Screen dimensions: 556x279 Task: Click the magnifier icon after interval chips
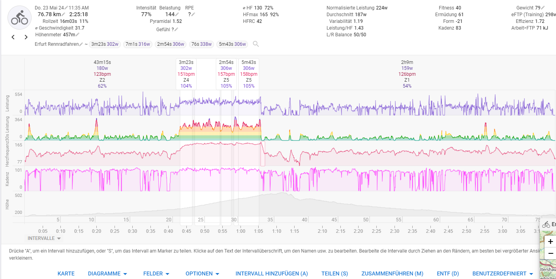pyautogui.click(x=256, y=44)
